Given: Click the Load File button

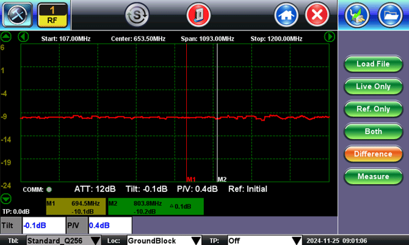Looking at the screenshot, I should click(x=373, y=64).
